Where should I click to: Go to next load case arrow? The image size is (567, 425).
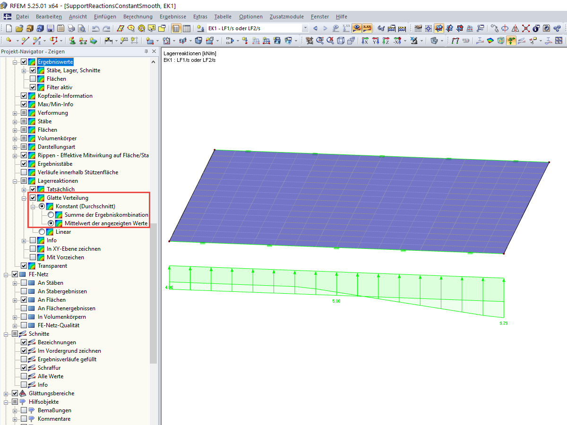tap(325, 28)
